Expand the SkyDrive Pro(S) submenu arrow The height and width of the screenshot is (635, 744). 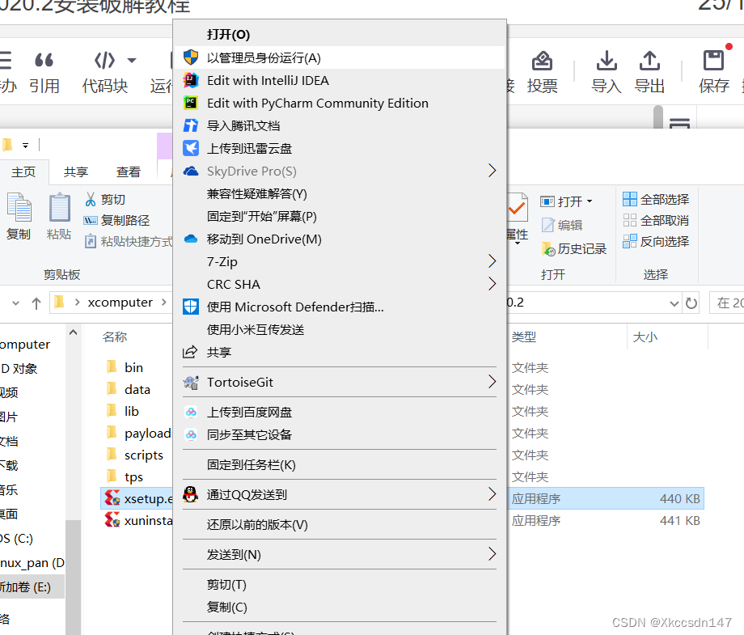pos(492,171)
